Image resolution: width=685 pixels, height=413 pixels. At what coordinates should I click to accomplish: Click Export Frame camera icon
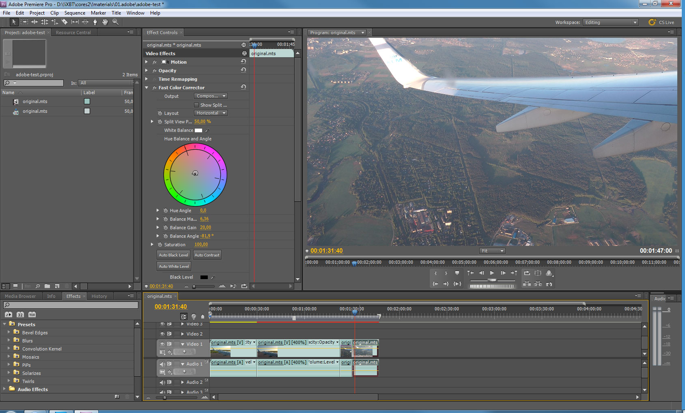pos(549,284)
